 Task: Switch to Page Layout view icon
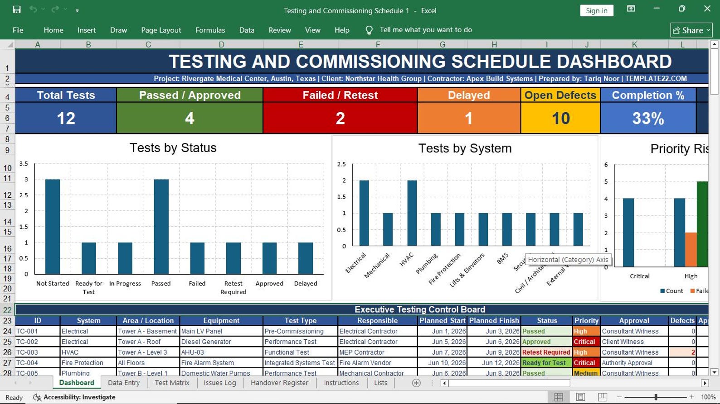tap(580, 397)
